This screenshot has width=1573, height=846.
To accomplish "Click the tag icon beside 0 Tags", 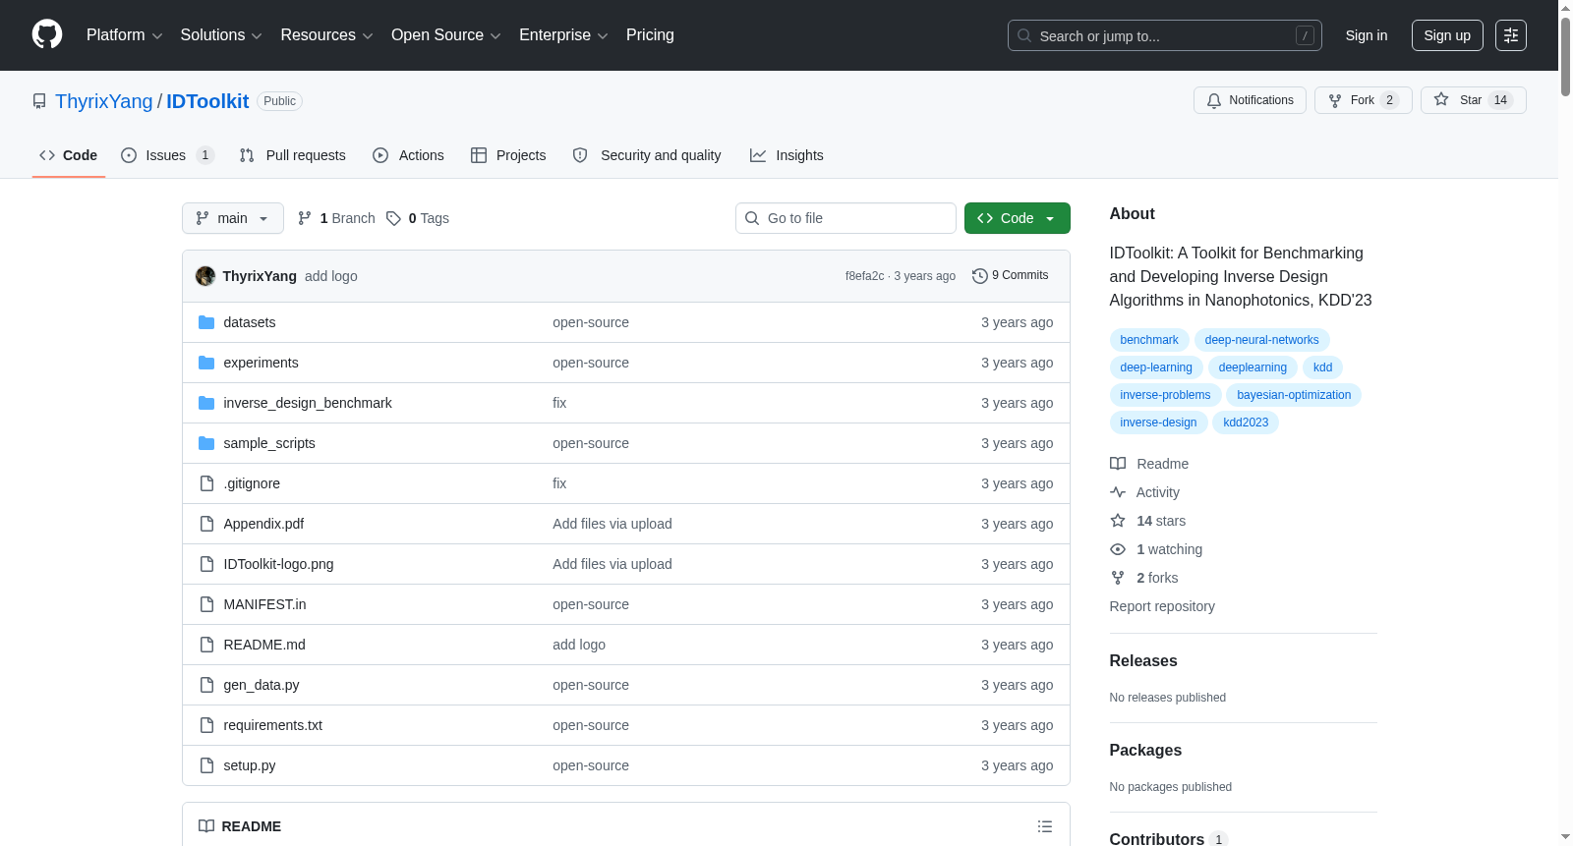I will coord(393,218).
